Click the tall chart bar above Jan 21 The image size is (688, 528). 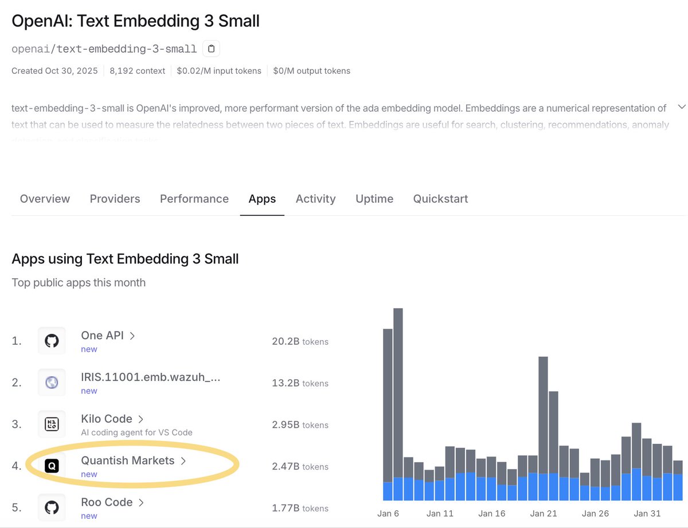(x=543, y=428)
